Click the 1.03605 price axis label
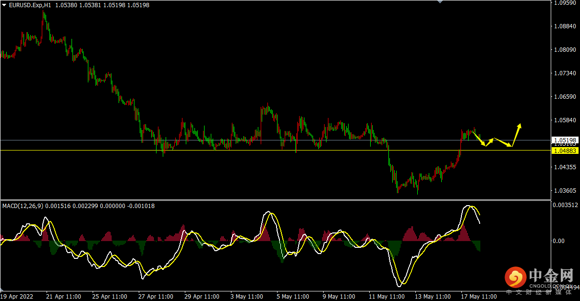 click(x=565, y=191)
